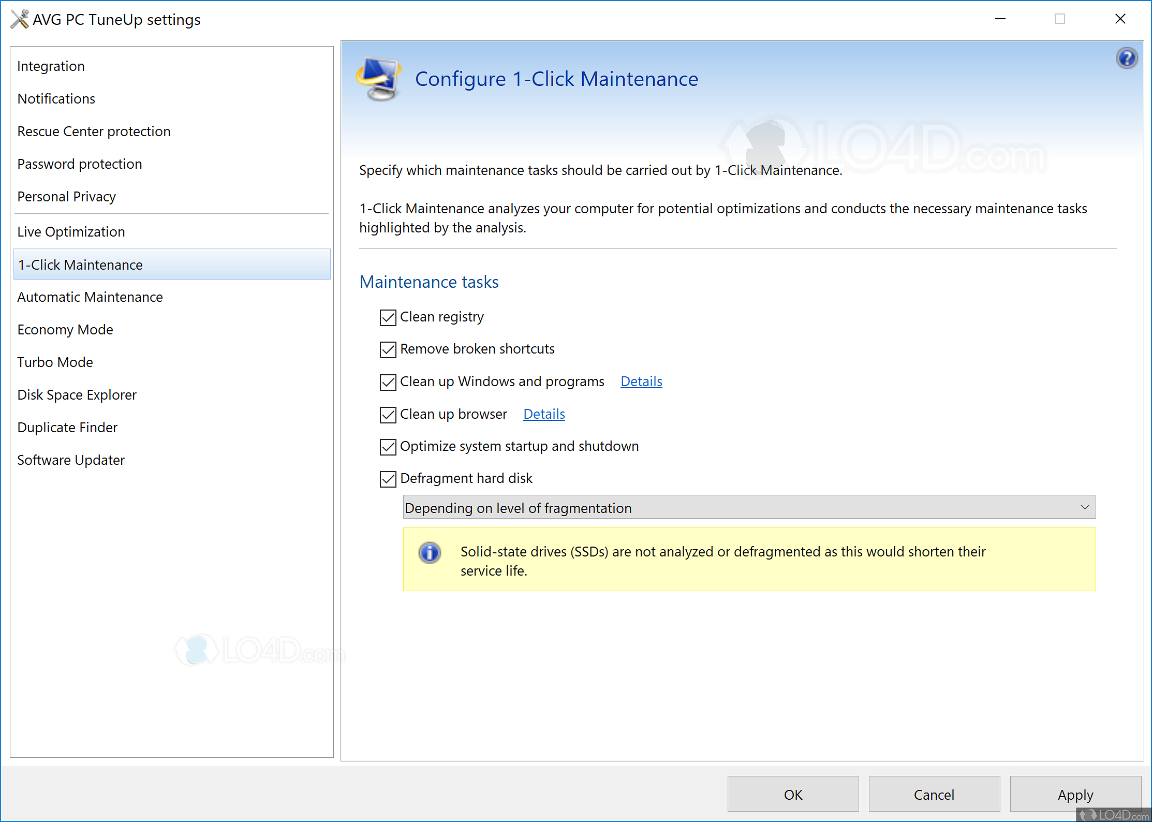Click the dropdown chevron arrow for defragmentation

1085,507
